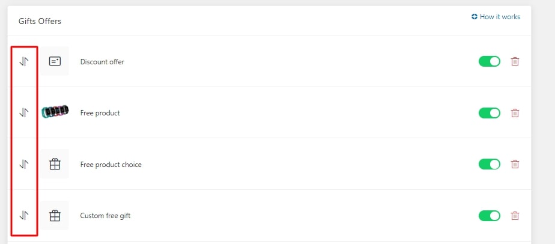Open the Discount offer entry
This screenshot has height=244, width=555.
[102, 62]
